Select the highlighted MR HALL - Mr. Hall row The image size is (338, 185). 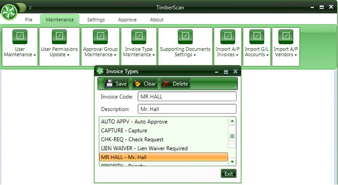pos(163,157)
